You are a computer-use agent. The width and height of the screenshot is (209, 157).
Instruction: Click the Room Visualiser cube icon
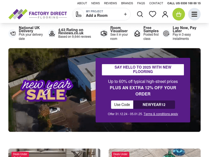point(104,33)
